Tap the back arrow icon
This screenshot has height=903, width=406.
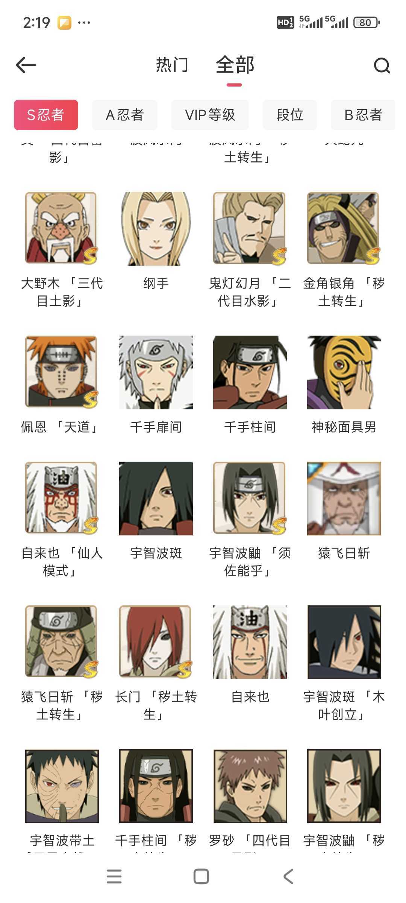[26, 65]
